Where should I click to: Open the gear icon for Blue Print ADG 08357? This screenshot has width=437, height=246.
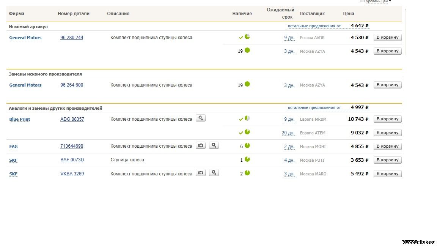[x=201, y=118]
